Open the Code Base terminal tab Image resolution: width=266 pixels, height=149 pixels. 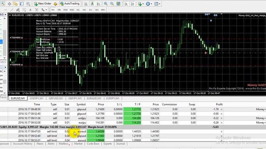(93, 144)
